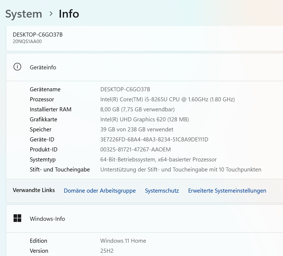
Task: Click the Geräte-ID label
Action: click(42, 140)
